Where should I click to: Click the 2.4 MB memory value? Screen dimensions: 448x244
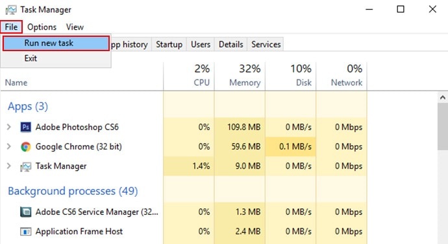[248, 232]
